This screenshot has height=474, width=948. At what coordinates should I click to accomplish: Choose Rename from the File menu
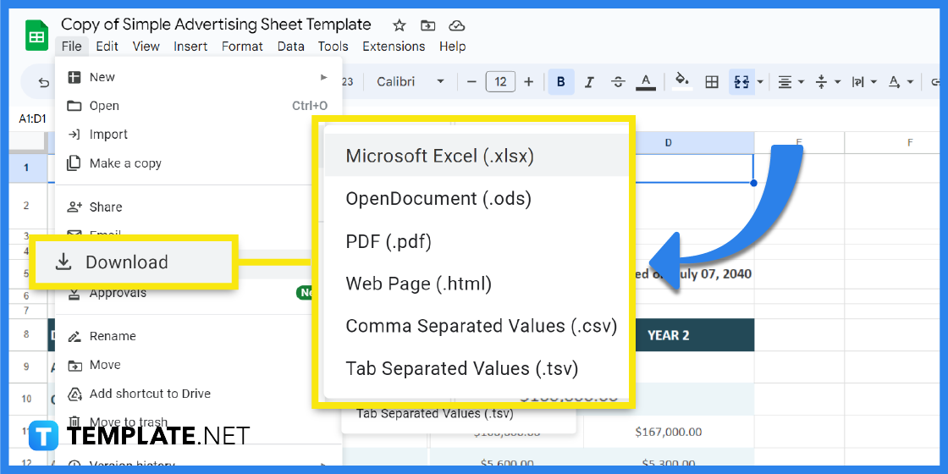pos(198,336)
